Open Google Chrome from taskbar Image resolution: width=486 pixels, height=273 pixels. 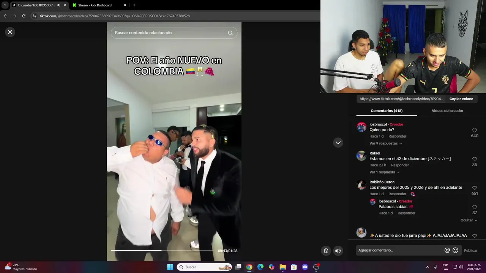pos(249,267)
